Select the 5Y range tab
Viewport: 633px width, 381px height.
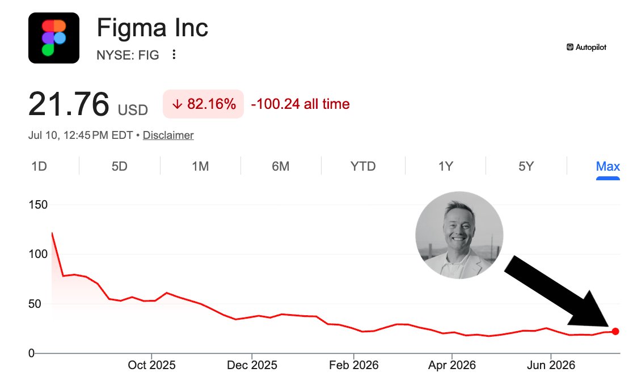click(526, 166)
